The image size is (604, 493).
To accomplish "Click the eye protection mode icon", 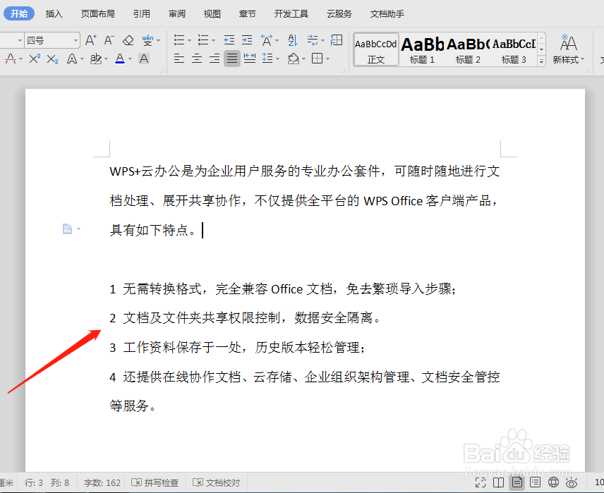I will click(x=572, y=482).
